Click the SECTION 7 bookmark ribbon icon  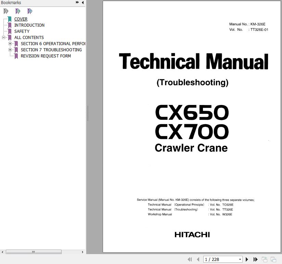[x=16, y=50]
